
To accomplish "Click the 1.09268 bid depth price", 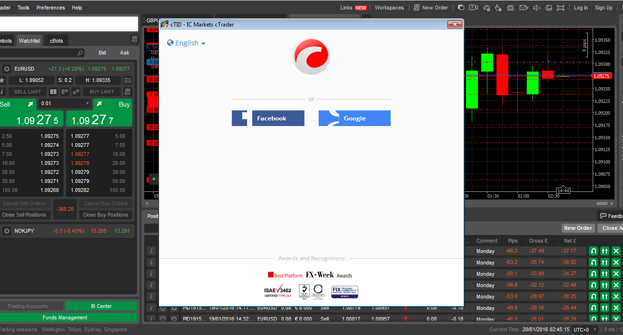I will tap(50, 190).
